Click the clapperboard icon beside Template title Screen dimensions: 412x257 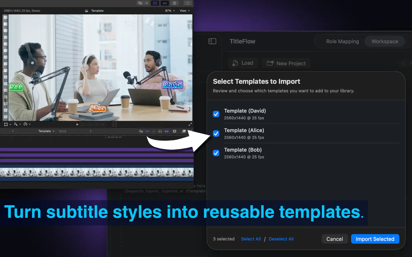click(x=87, y=11)
